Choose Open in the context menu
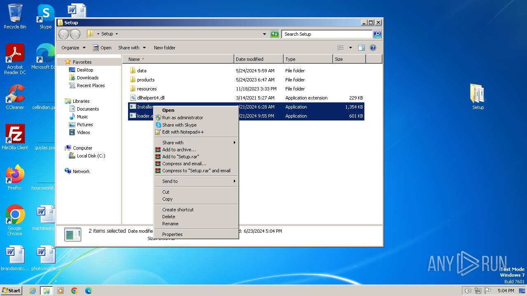The image size is (527, 296). (196, 110)
